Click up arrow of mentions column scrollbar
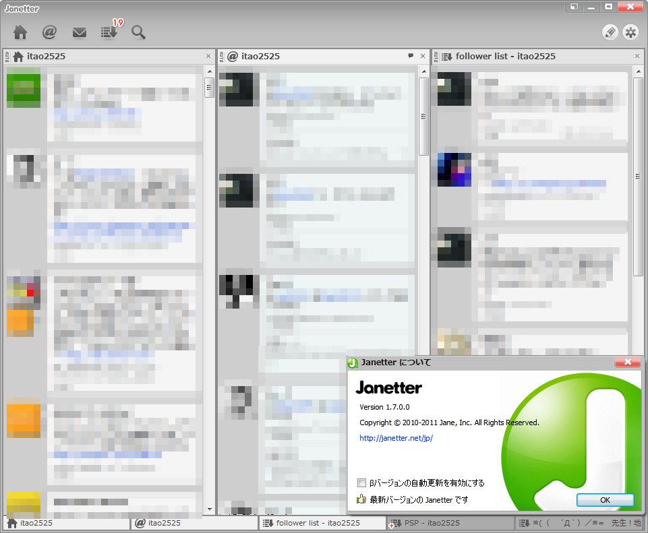 point(424,71)
